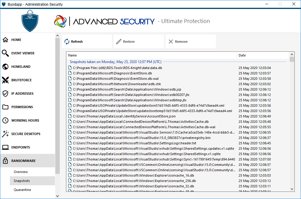Go to SECURE DESKTOPS section
301x199 pixels.
pos(28,134)
